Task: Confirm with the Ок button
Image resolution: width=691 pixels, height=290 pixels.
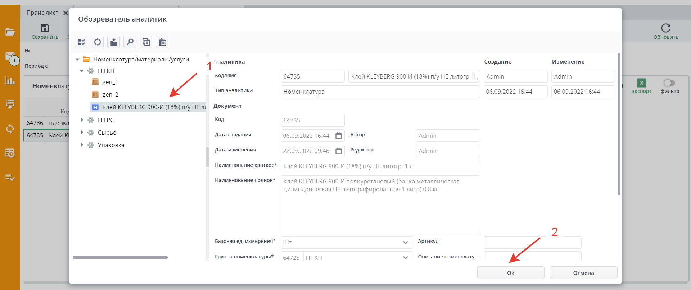Action: click(511, 273)
